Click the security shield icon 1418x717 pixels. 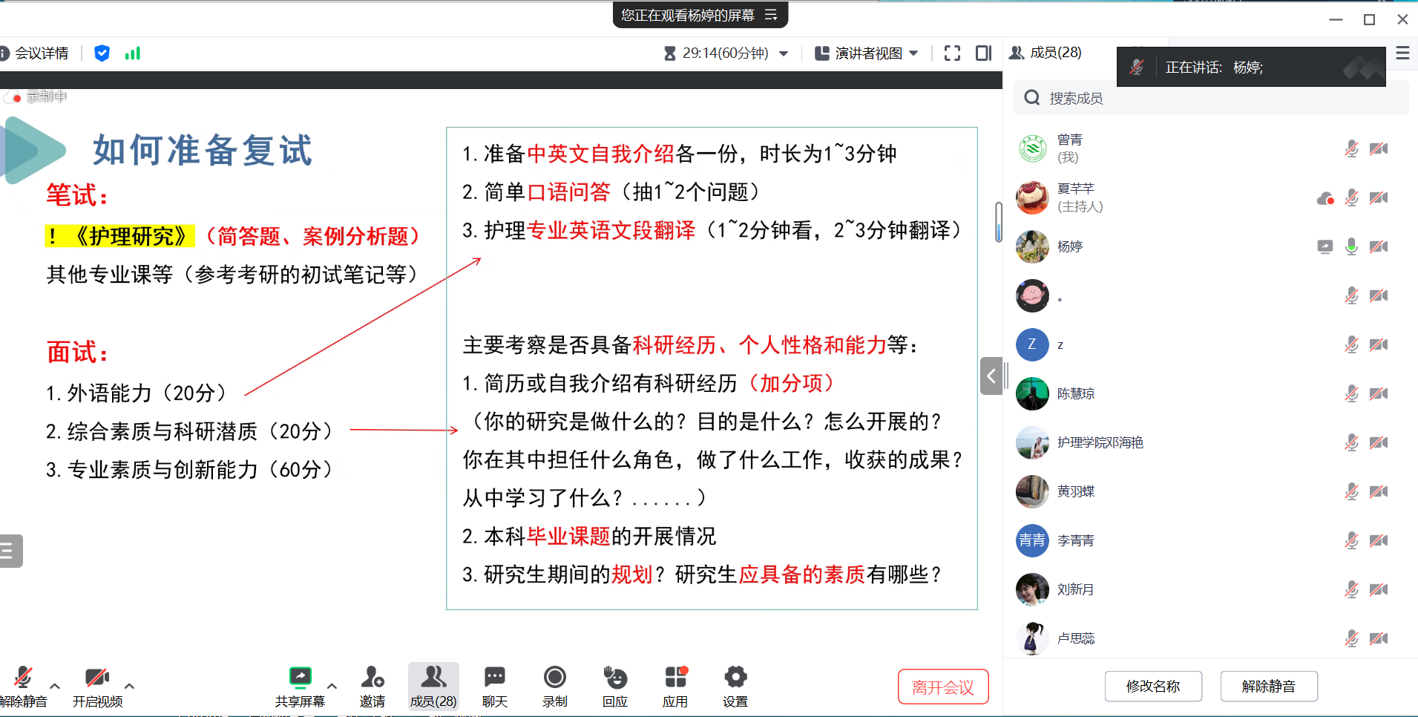tap(102, 53)
